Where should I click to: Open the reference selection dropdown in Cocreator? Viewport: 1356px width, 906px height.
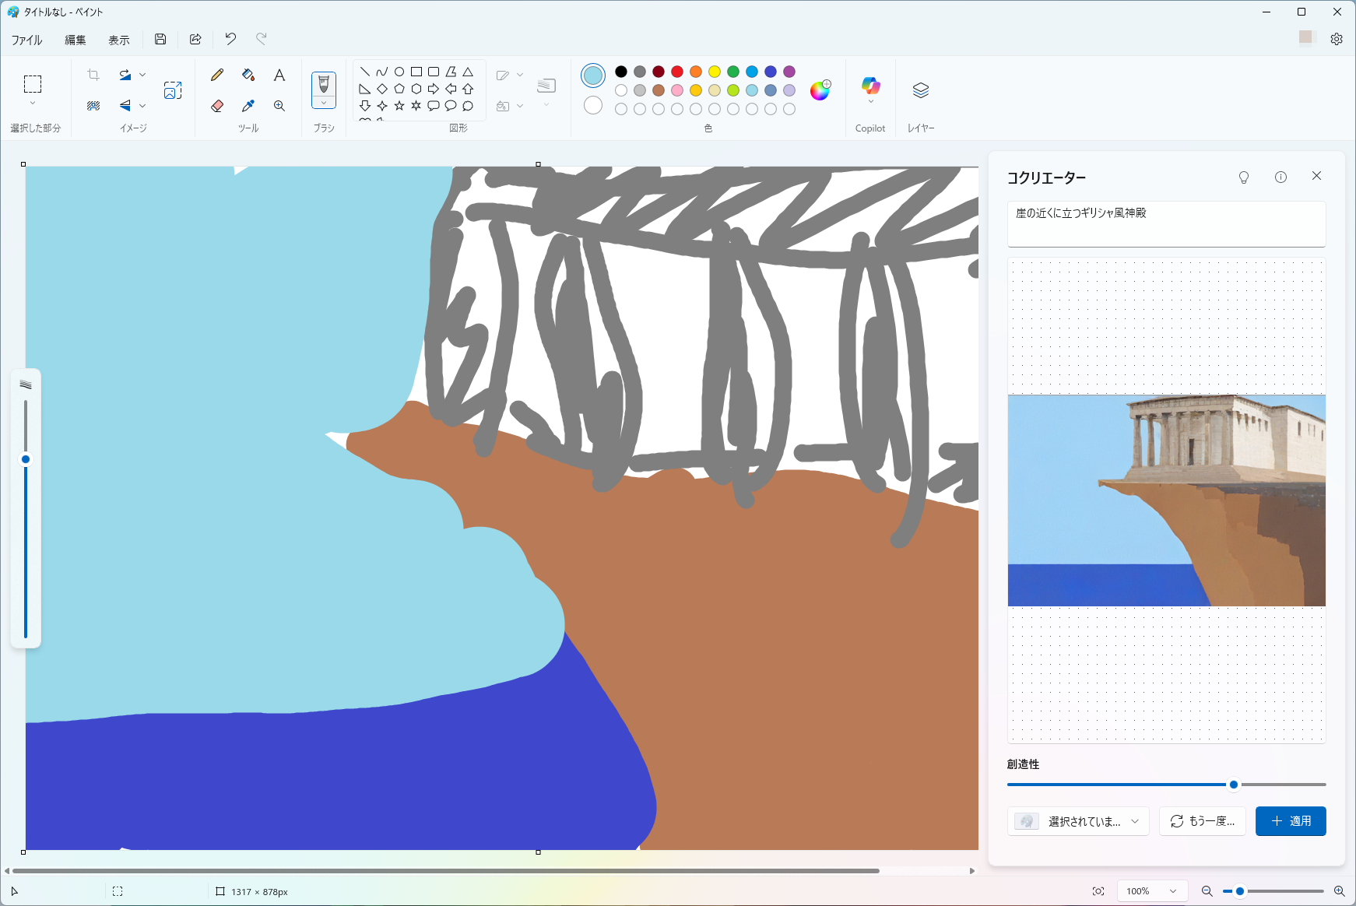pos(1079,821)
